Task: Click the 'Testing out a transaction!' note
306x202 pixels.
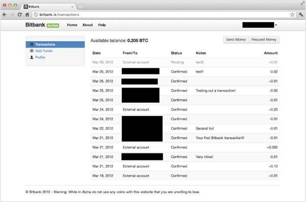Action: (x=216, y=91)
